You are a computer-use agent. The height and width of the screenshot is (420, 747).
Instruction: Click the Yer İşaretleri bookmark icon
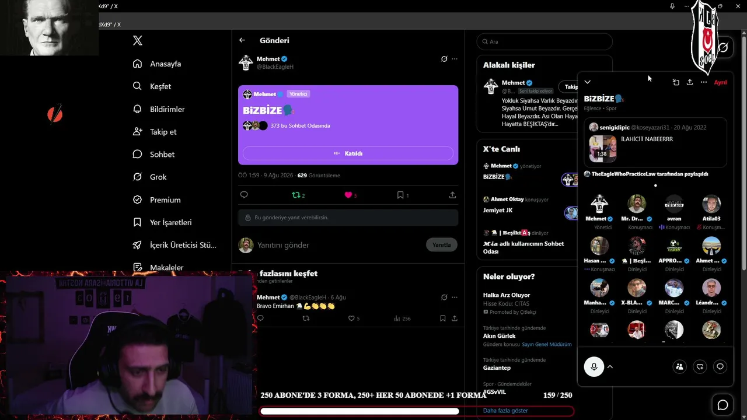[137, 222]
